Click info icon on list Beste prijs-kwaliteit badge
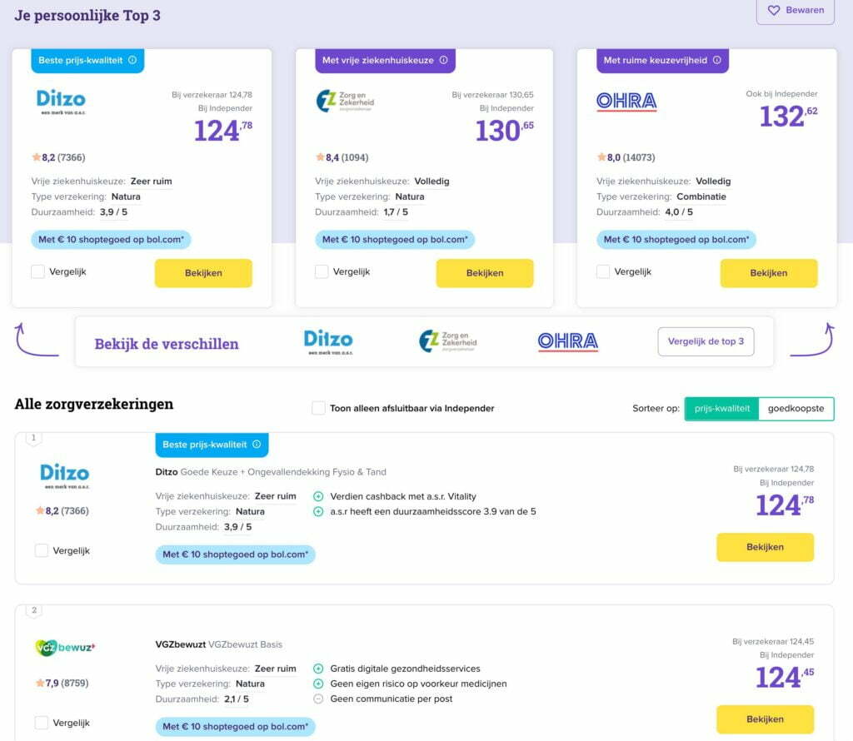The image size is (853, 741). [x=257, y=444]
